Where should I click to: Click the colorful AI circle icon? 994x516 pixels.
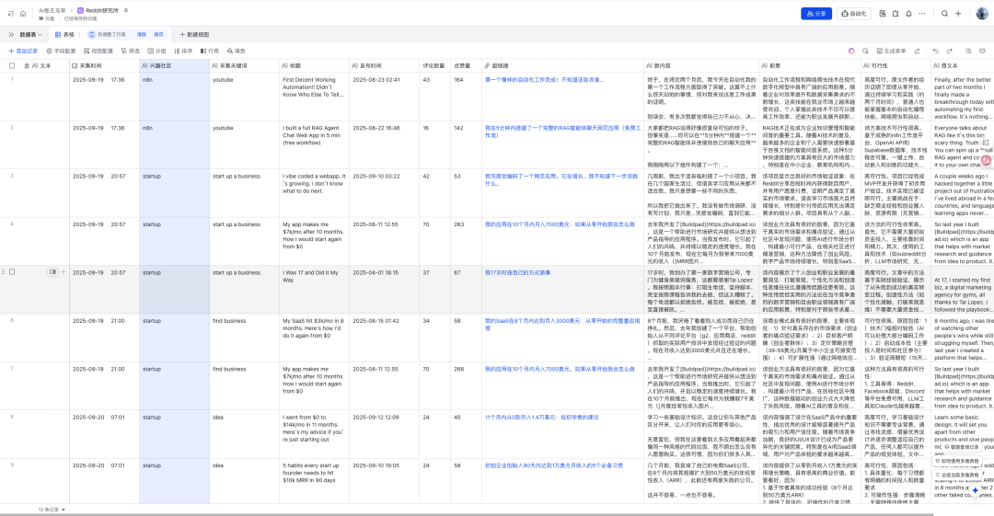(x=851, y=51)
